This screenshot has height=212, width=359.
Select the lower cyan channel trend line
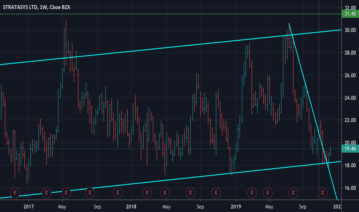click(171, 180)
